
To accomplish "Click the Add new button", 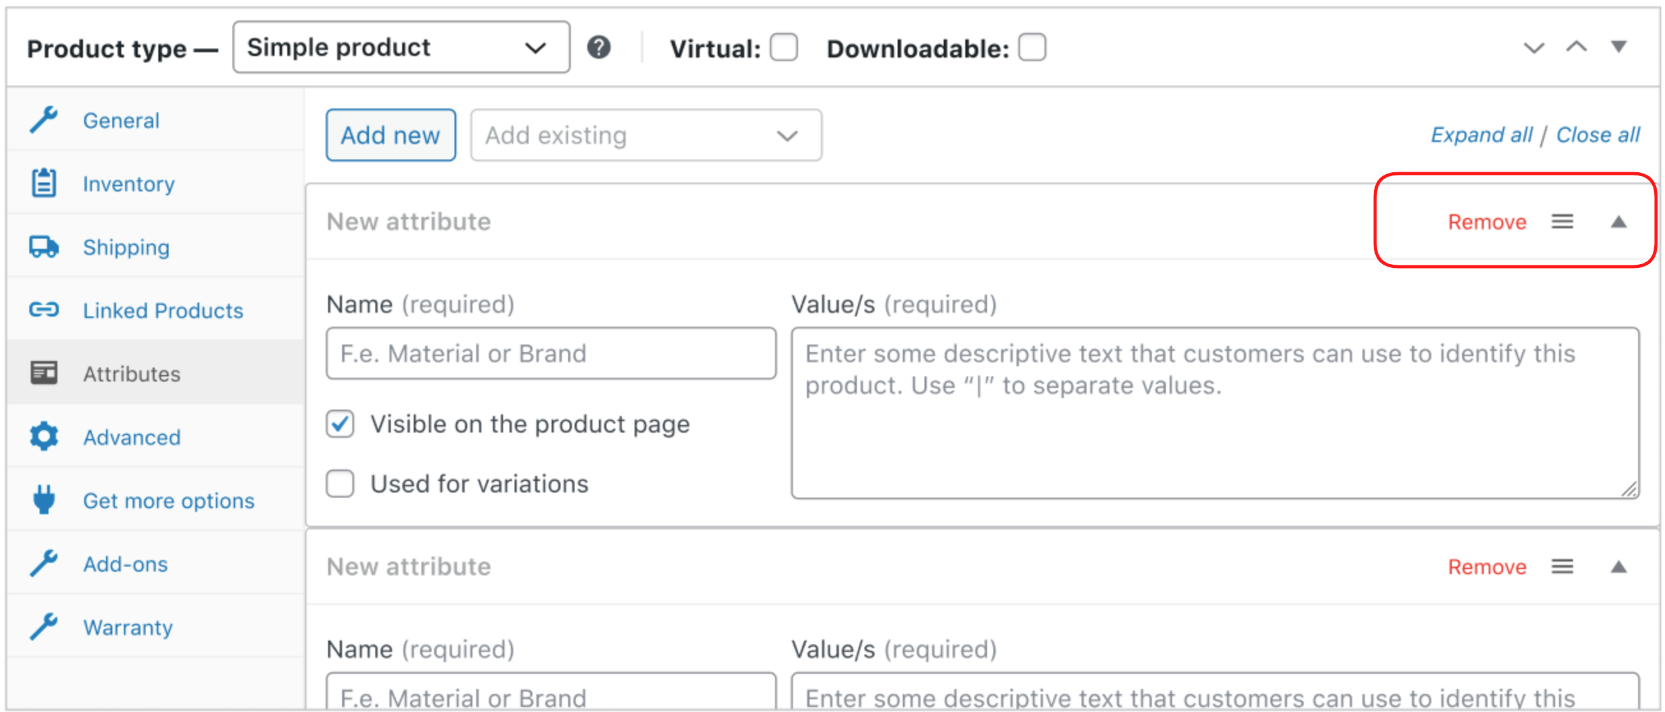I will click(391, 136).
